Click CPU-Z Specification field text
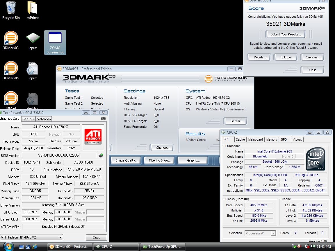This screenshot has width=335, height=251. point(286,175)
